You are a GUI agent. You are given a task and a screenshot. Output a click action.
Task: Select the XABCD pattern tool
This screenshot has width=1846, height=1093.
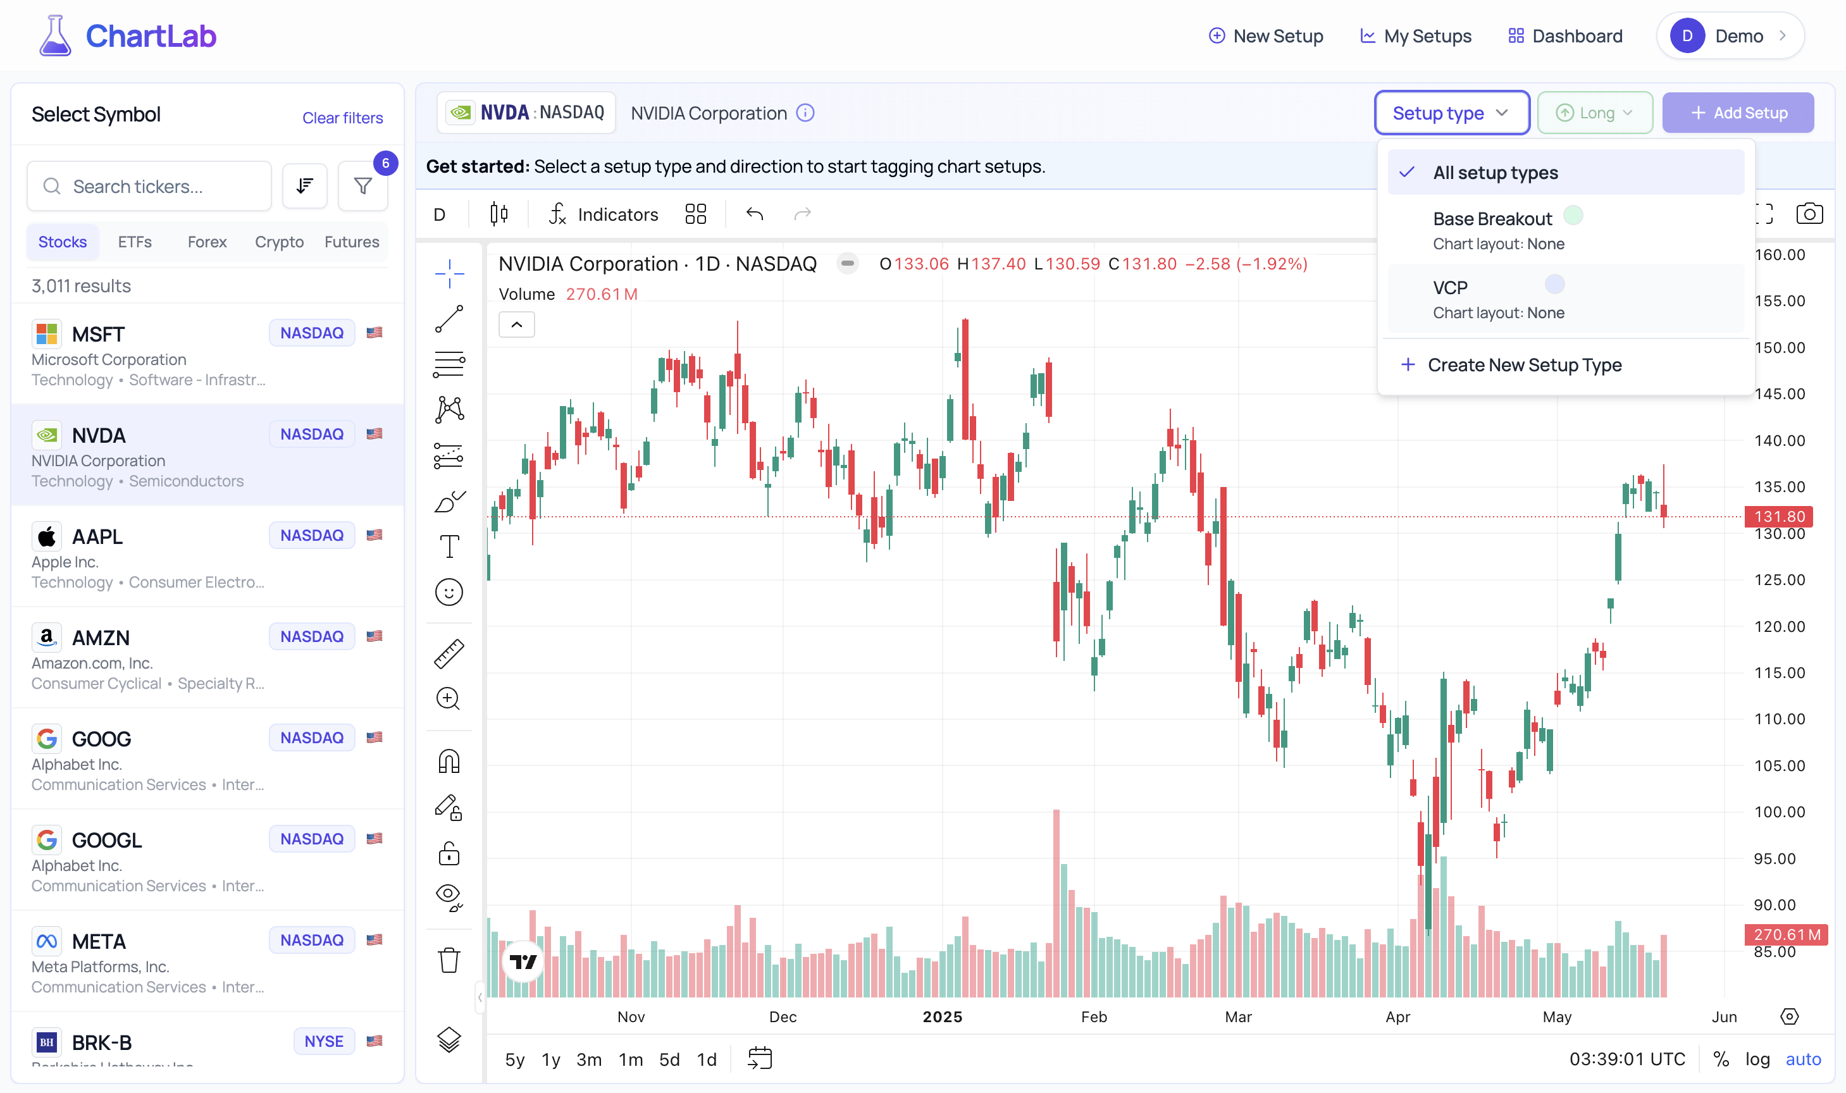coord(449,409)
